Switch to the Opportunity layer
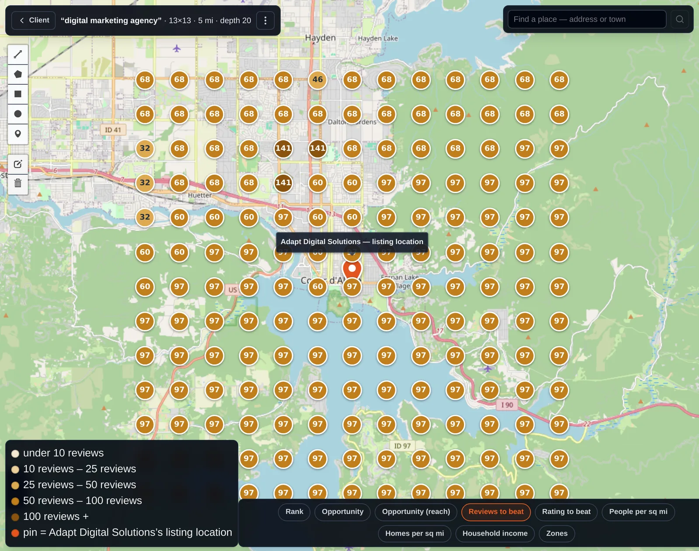 [343, 512]
